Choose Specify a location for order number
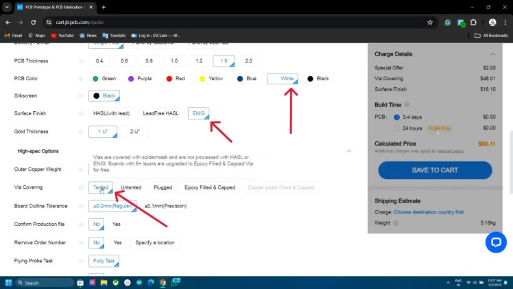The height and width of the screenshot is (289, 513). 155,242
